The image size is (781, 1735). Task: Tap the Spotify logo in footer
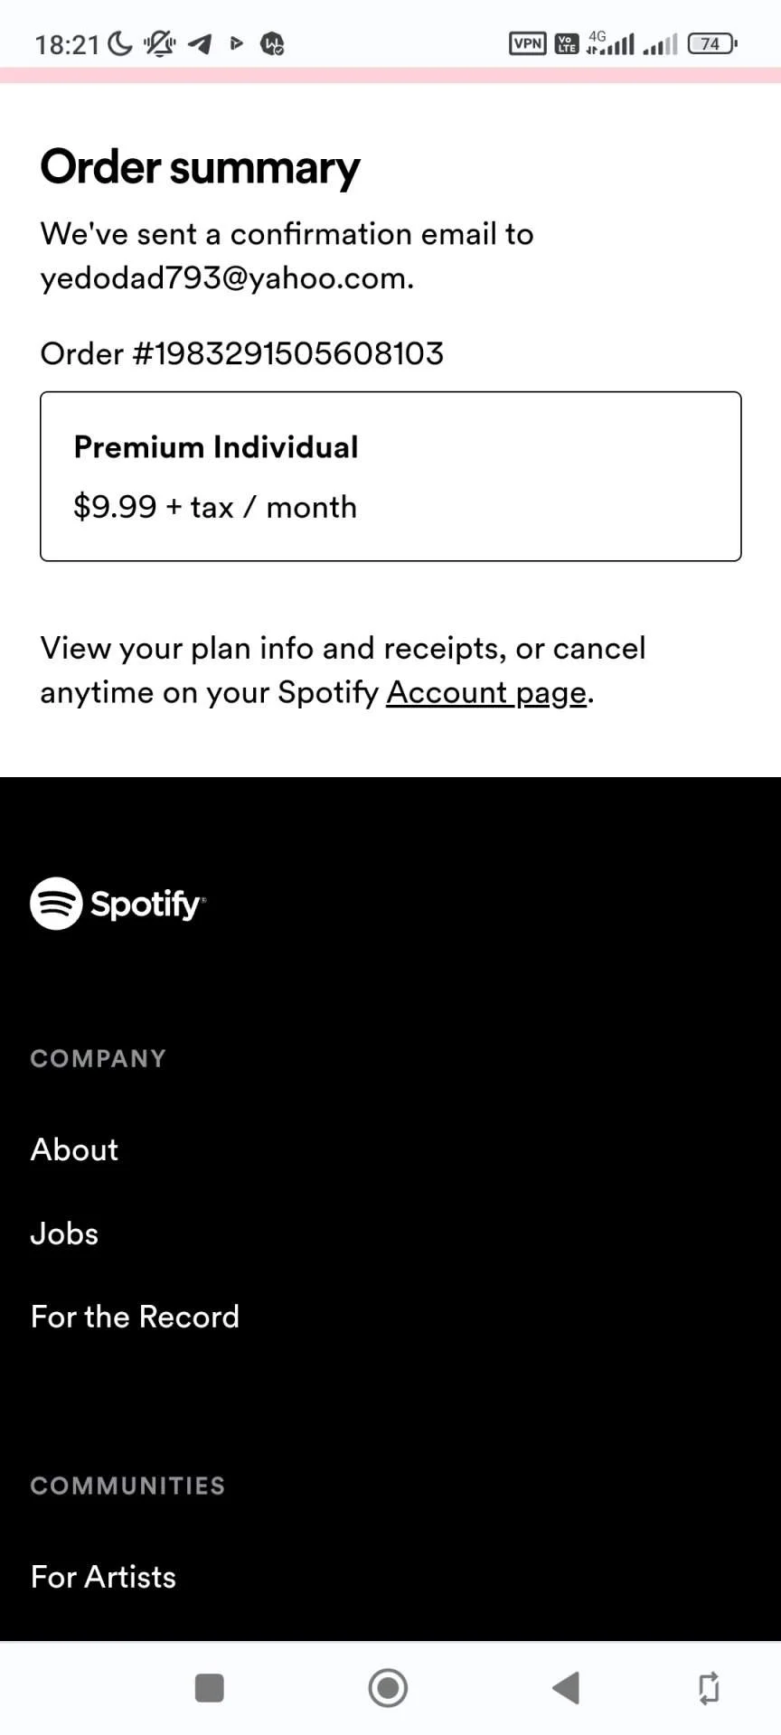click(x=118, y=904)
